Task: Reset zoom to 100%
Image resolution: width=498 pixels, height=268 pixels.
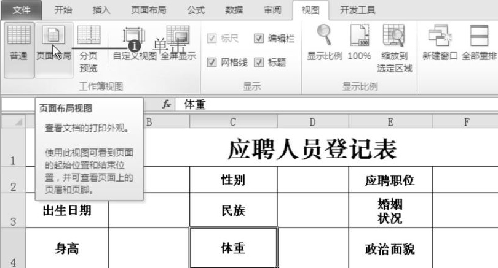Action: [x=359, y=43]
